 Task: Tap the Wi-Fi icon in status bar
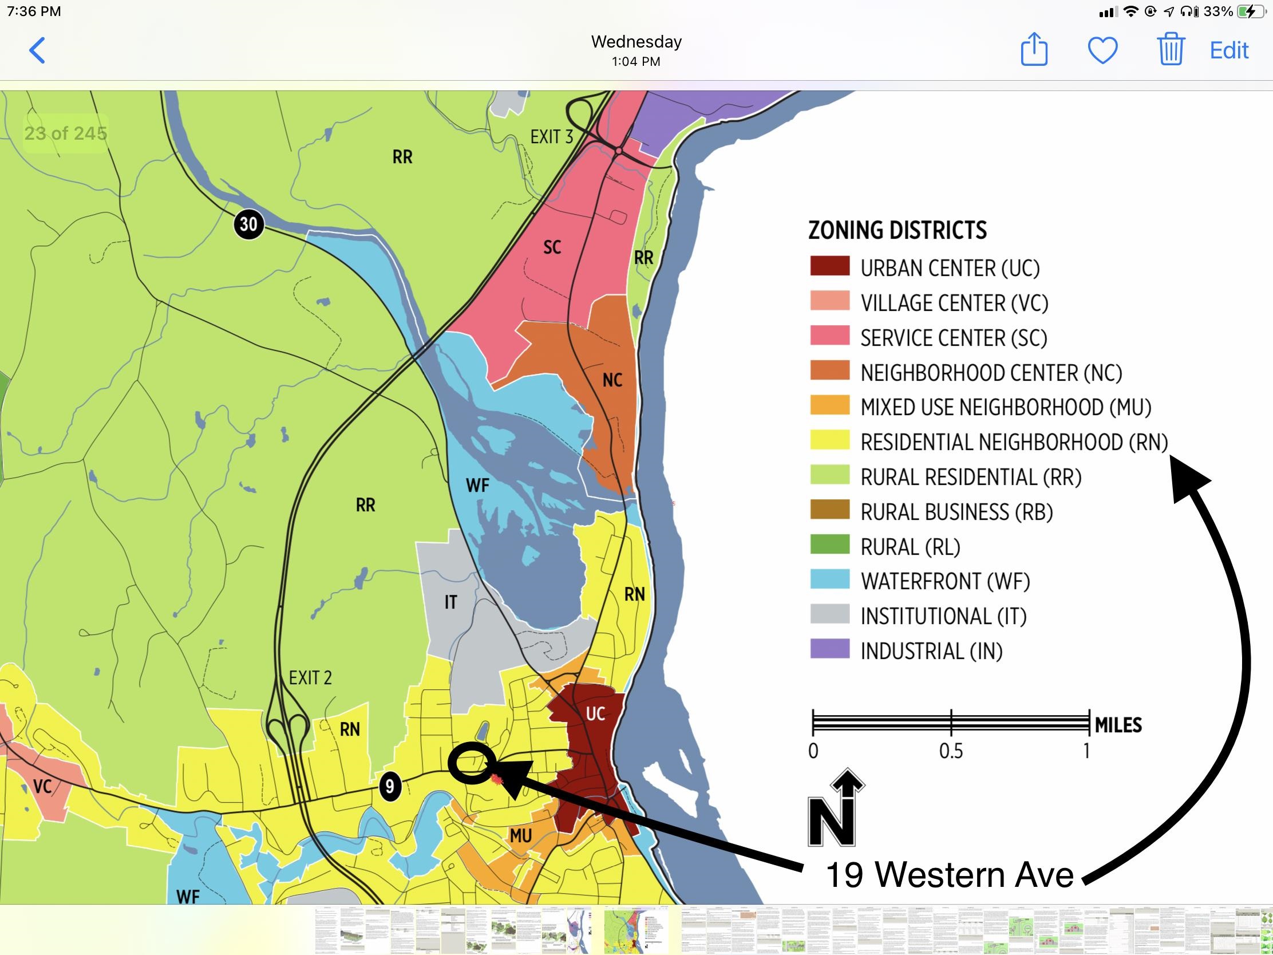tap(1131, 11)
